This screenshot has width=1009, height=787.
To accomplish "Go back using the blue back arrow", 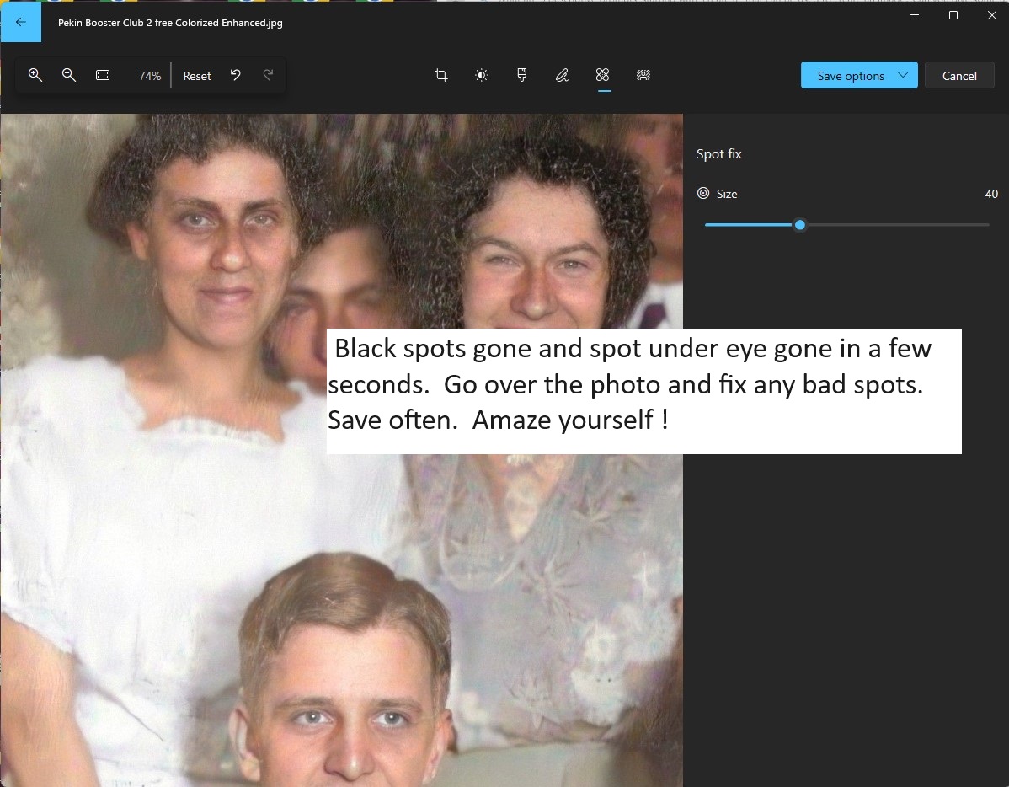I will click(x=20, y=22).
